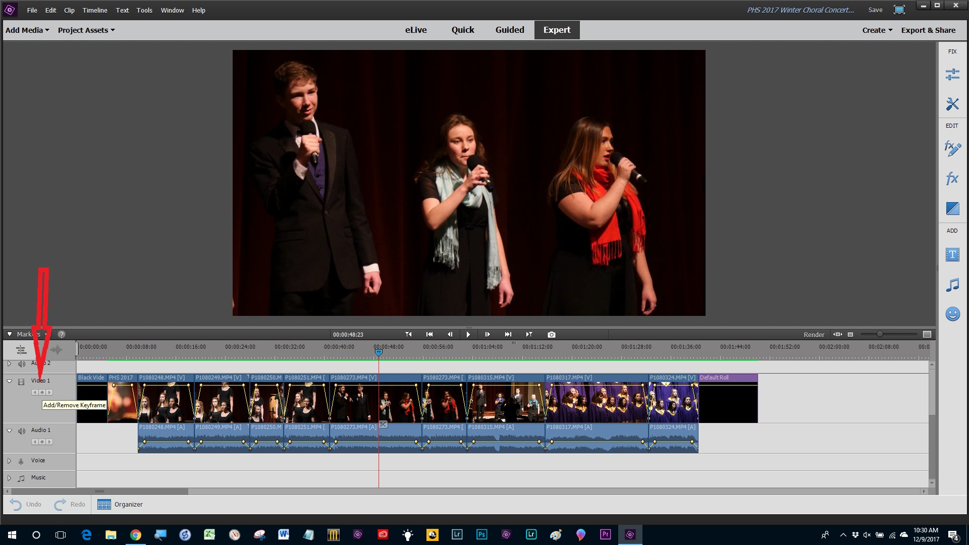Open the Project Assets dropdown
Viewport: 969px width, 545px height.
pos(86,30)
